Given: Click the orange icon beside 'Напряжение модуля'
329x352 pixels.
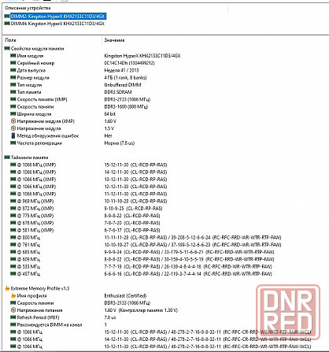Looking at the screenshot, I should coord(13,128).
